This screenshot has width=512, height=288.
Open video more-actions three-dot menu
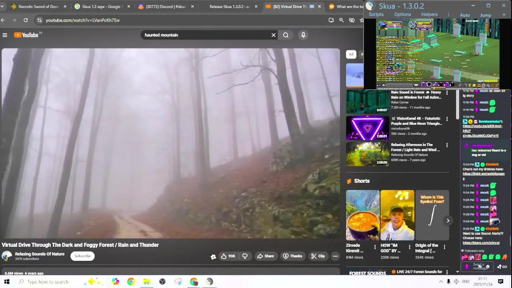pos(335,256)
